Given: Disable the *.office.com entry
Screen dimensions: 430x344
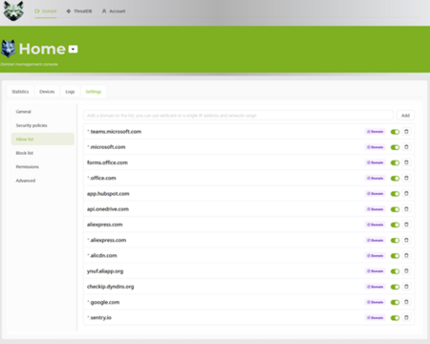Looking at the screenshot, I should point(395,179).
